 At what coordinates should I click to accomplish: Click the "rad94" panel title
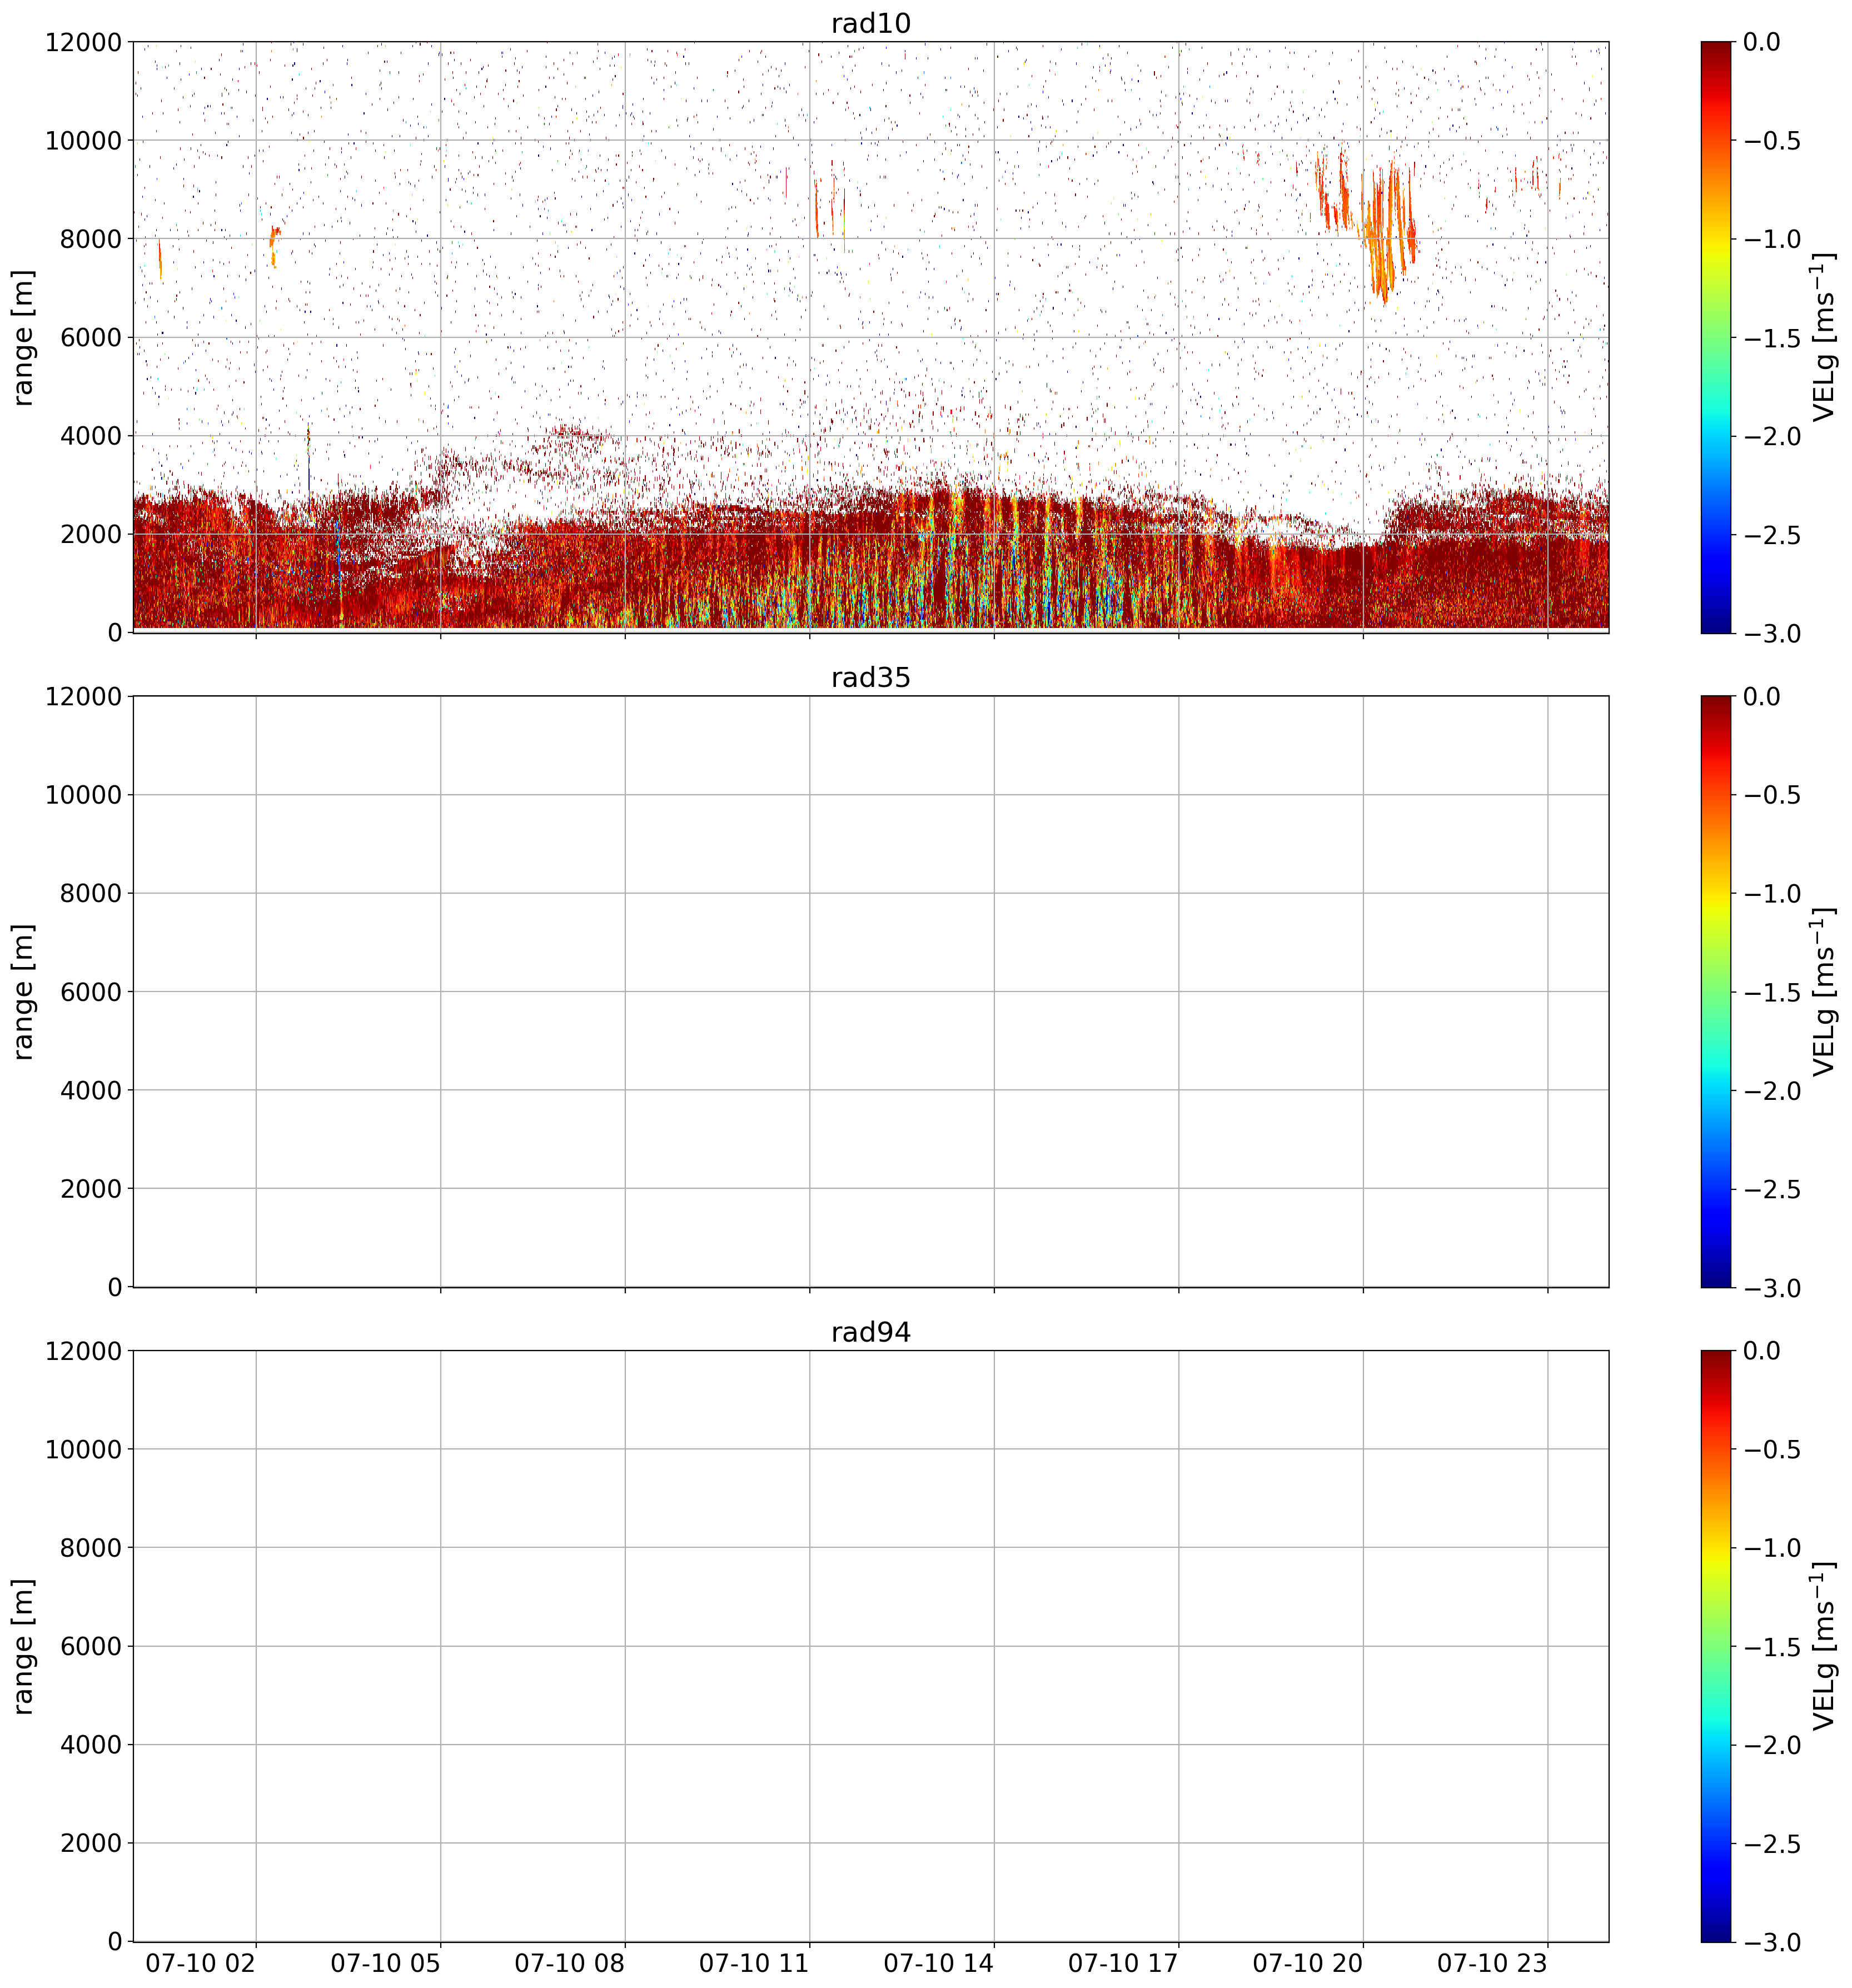(870, 1332)
